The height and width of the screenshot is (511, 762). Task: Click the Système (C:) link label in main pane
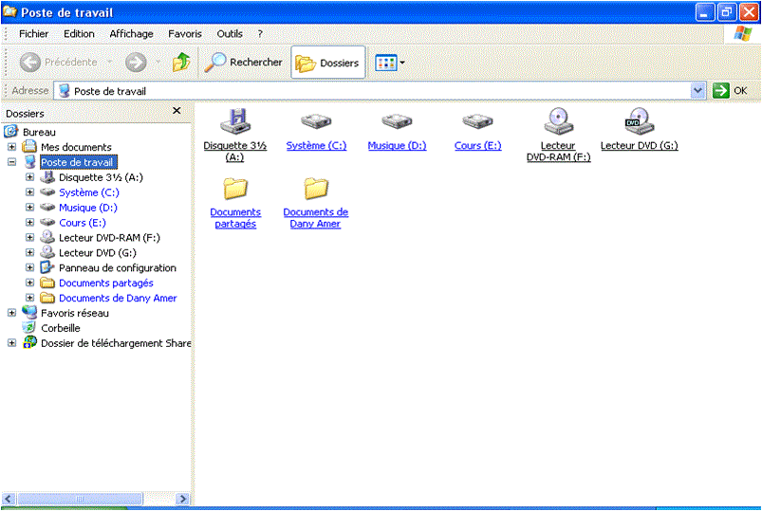pyautogui.click(x=316, y=146)
